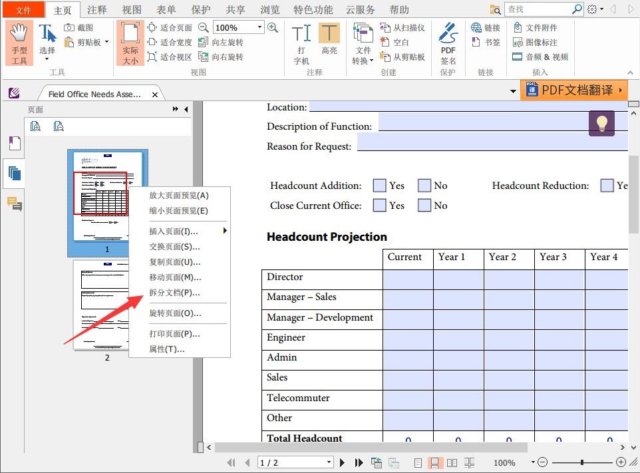Check No for Close Current Office
The width and height of the screenshot is (640, 473).
[424, 206]
